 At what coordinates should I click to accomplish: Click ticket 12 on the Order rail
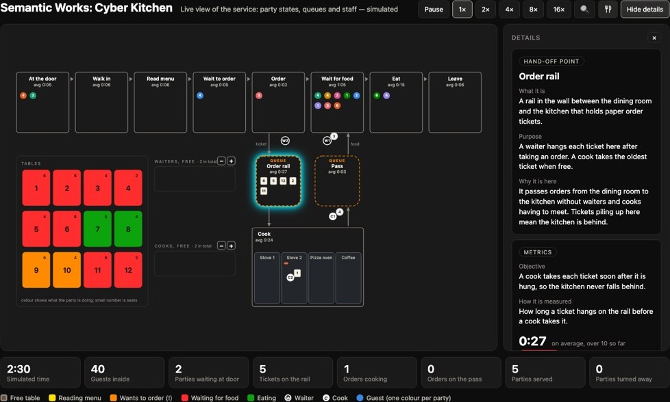click(x=283, y=181)
